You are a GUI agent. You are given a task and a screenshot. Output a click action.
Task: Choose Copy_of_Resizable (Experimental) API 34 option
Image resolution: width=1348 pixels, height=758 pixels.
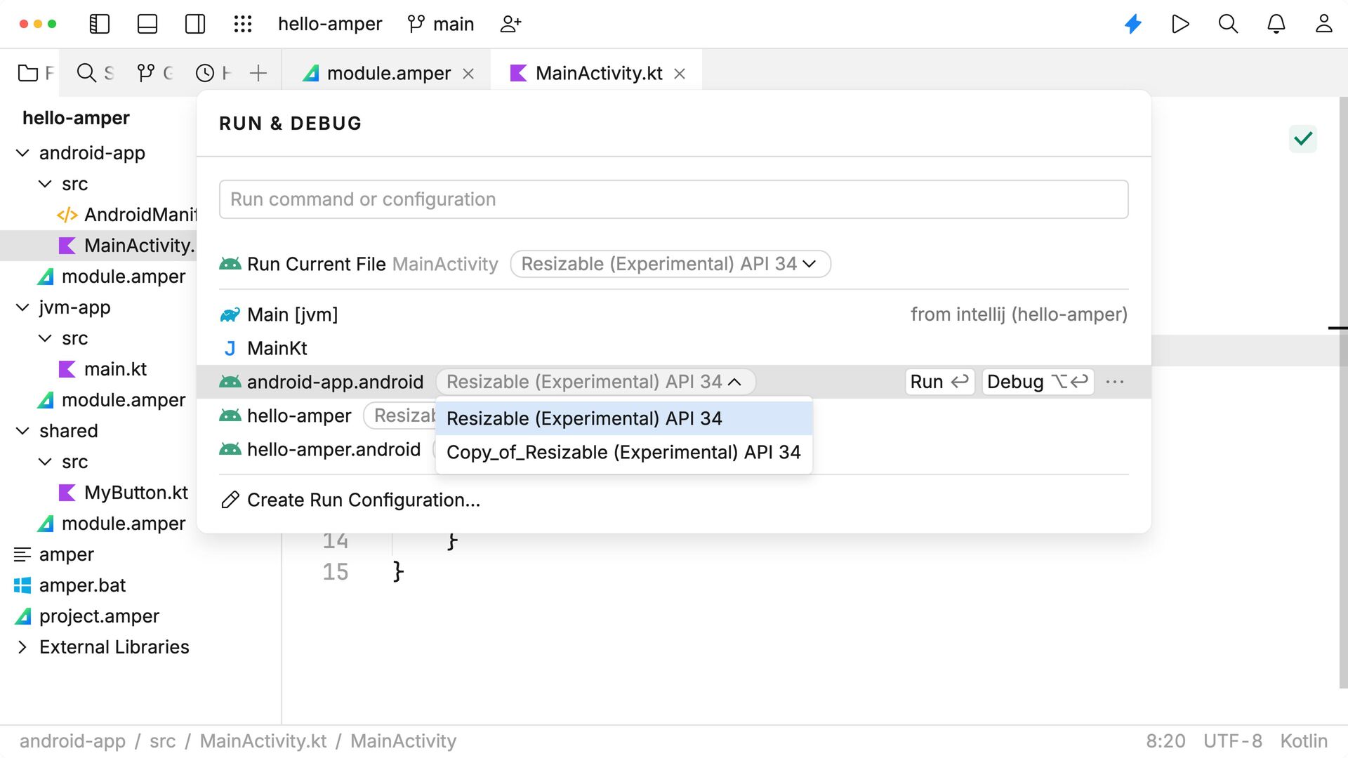tap(624, 452)
